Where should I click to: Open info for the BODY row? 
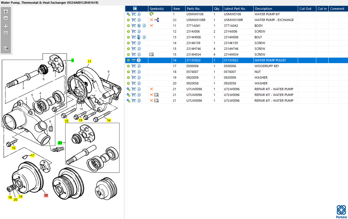click(x=144, y=26)
